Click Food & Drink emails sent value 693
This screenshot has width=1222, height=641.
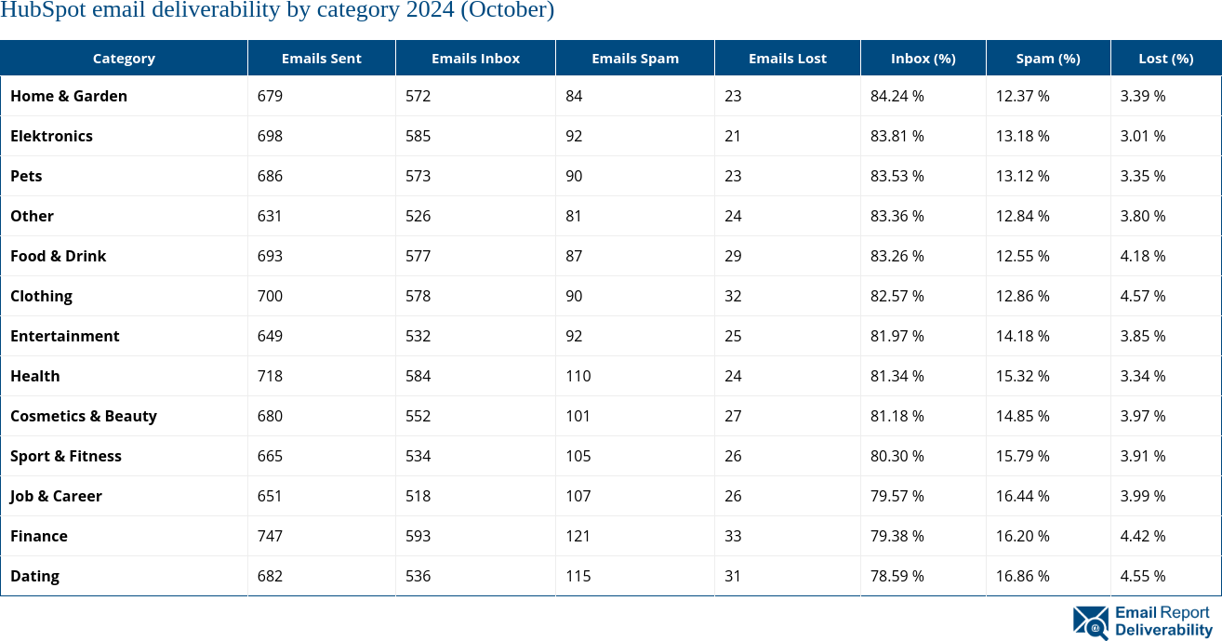point(270,256)
